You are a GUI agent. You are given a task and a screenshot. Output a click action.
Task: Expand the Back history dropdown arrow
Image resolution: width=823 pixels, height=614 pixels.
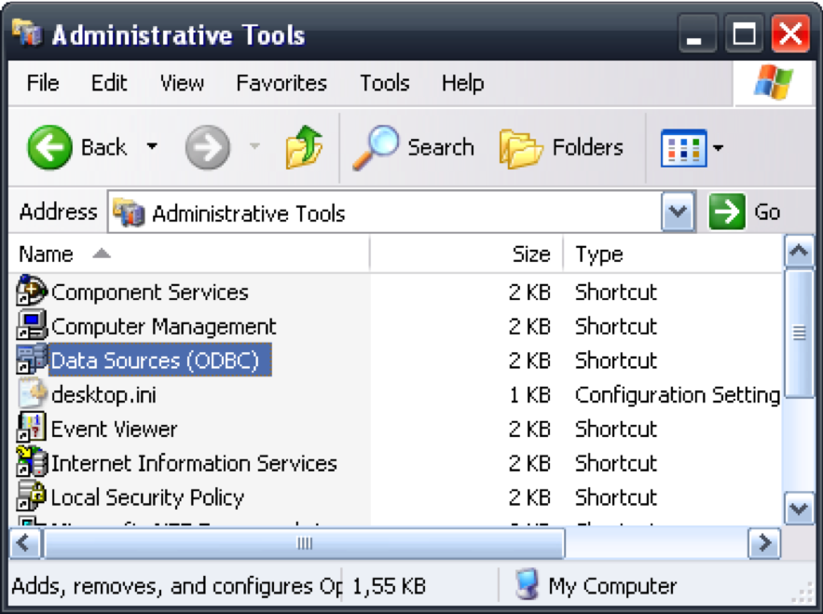point(152,147)
